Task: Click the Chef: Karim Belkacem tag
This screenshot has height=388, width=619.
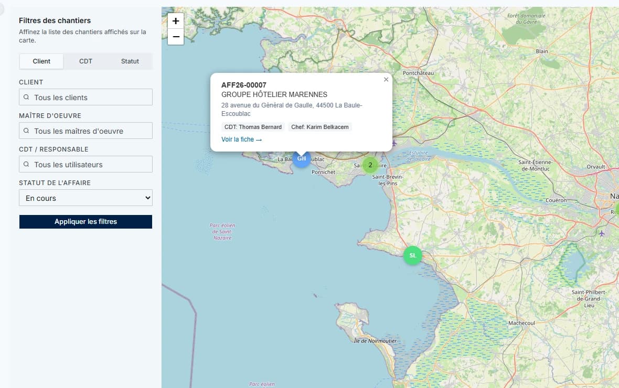Action: point(320,127)
